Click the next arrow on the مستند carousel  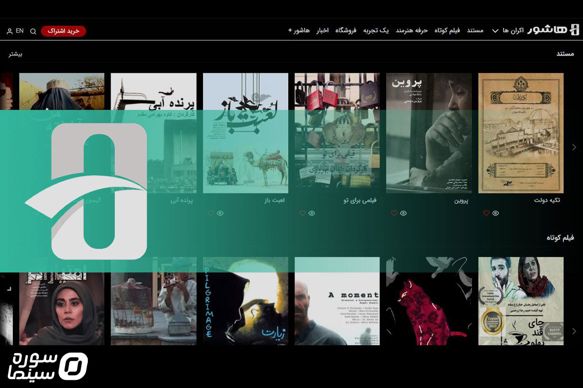point(574,147)
